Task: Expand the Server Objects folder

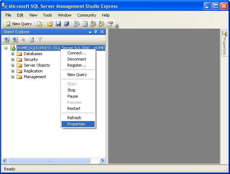Action: [13, 65]
